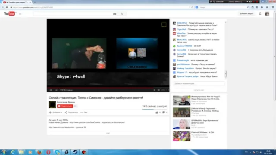This screenshot has width=276, height=155.
Task: Open the "Добавить видео" upload button
Action: click(x=246, y=14)
